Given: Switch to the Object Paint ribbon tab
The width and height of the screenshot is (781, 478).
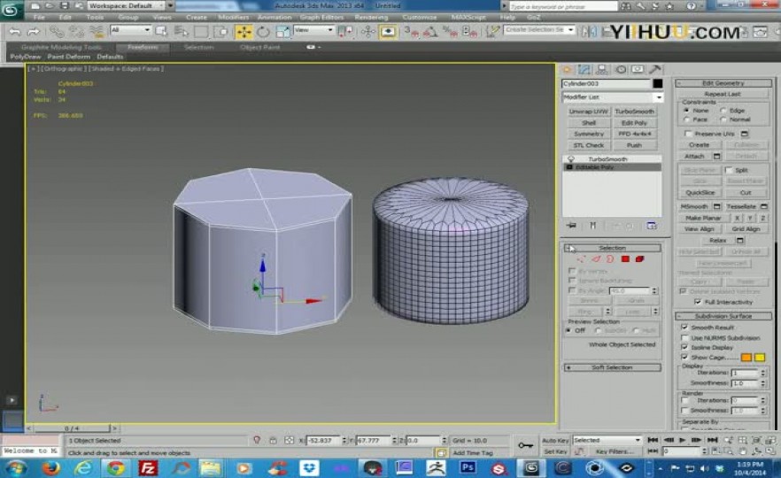Looking at the screenshot, I should click(x=259, y=47).
